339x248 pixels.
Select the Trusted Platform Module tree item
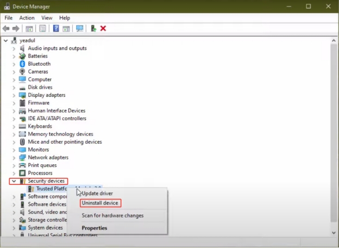click(x=52, y=189)
